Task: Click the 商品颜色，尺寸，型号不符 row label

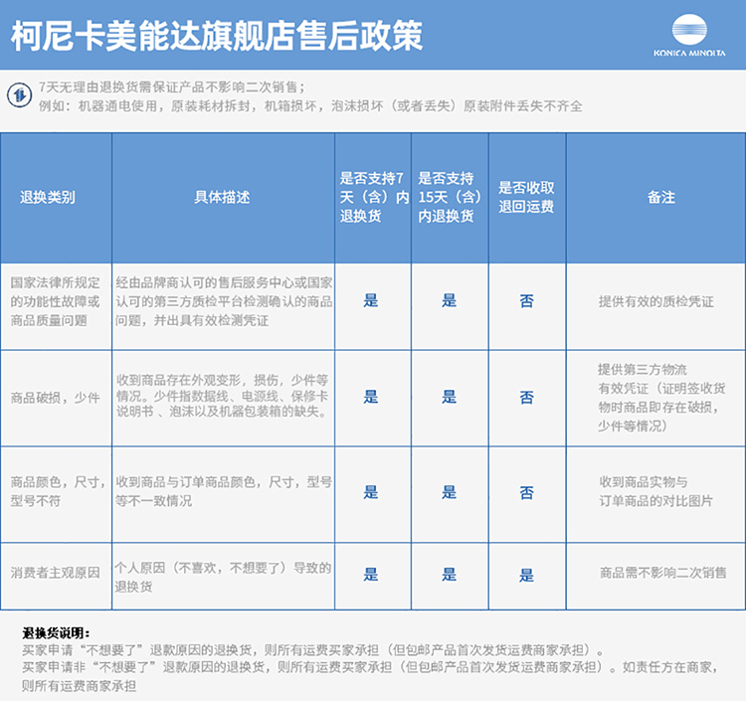Action: [57, 491]
